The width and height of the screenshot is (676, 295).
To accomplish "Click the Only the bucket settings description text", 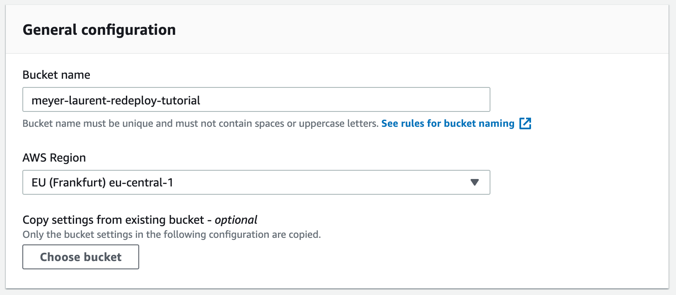I will click(172, 235).
